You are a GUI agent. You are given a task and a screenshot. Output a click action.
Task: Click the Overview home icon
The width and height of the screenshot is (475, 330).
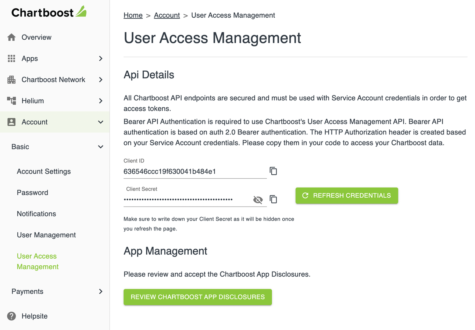pyautogui.click(x=11, y=37)
